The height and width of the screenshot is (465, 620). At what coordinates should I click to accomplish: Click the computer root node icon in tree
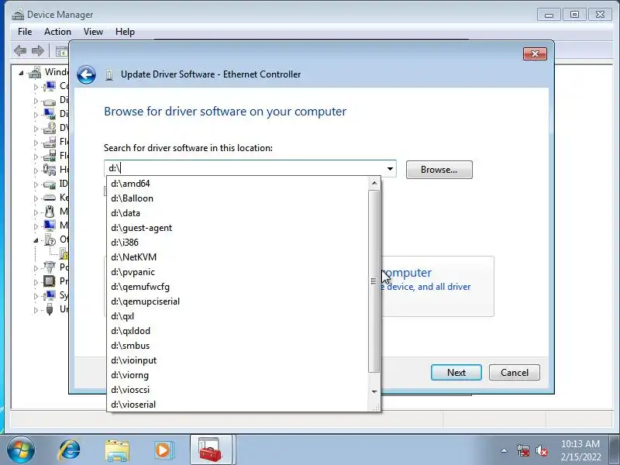tap(35, 72)
